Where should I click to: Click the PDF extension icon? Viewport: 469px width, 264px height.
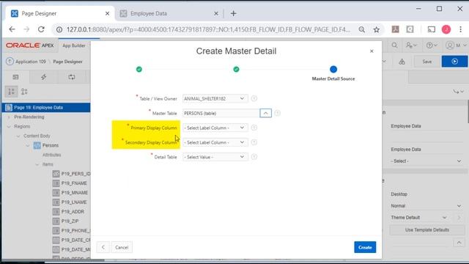[x=396, y=29]
